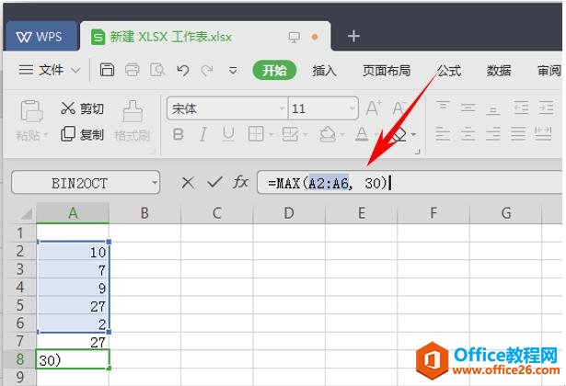
Task: Click the increase indent icon
Action: (x=546, y=108)
